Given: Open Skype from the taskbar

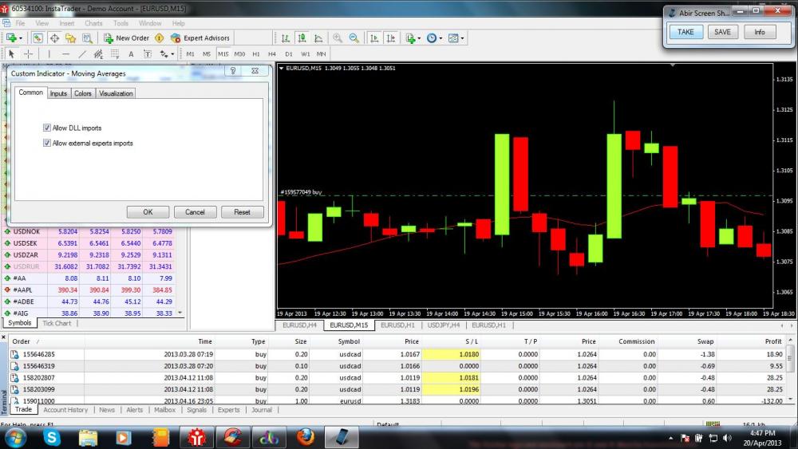Looking at the screenshot, I should pos(51,437).
